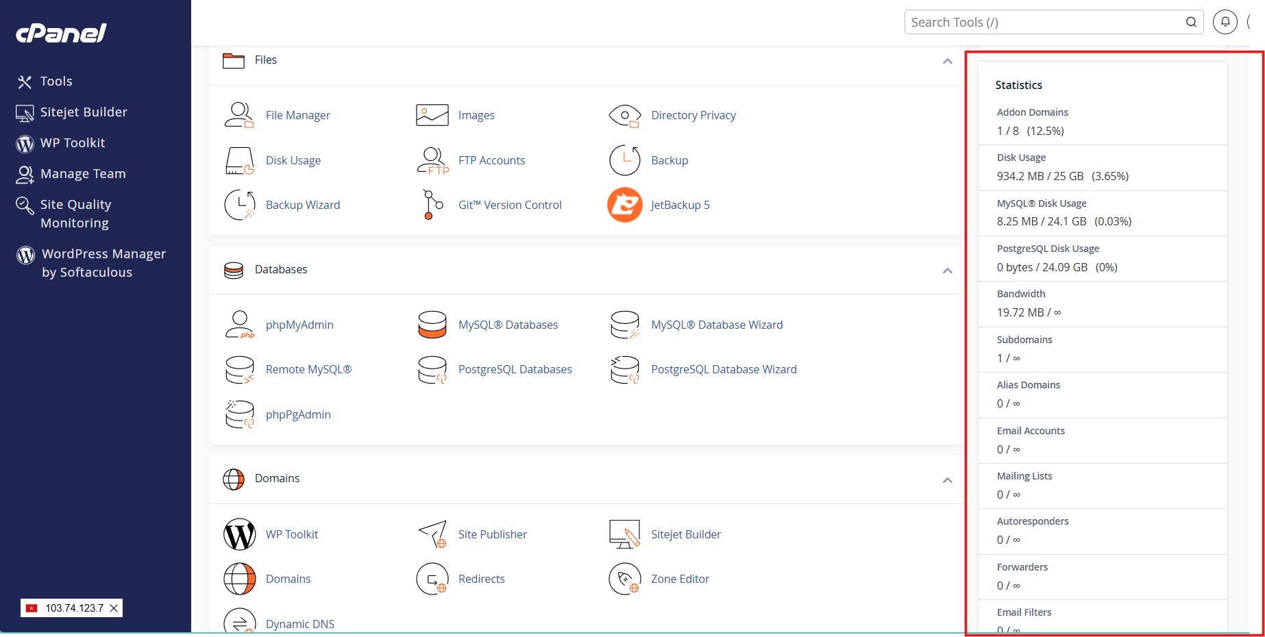Click the Search Tools input field
Viewport: 1265px width, 637px height.
pos(1044,22)
